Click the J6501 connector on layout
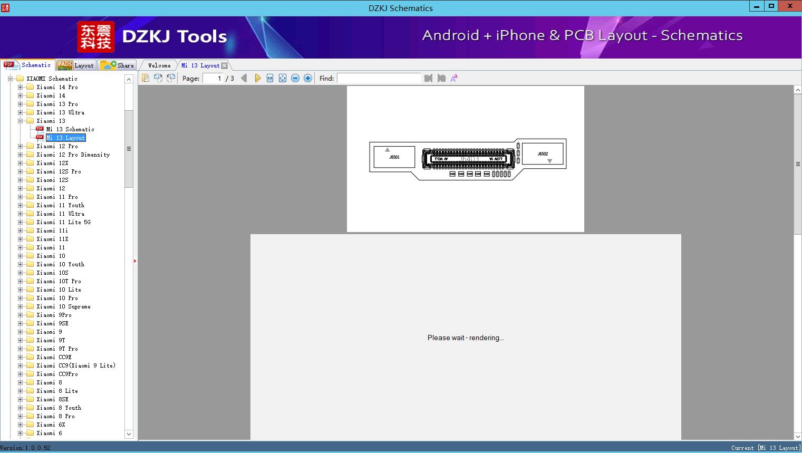This screenshot has width=802, height=453. pyautogui.click(x=394, y=157)
